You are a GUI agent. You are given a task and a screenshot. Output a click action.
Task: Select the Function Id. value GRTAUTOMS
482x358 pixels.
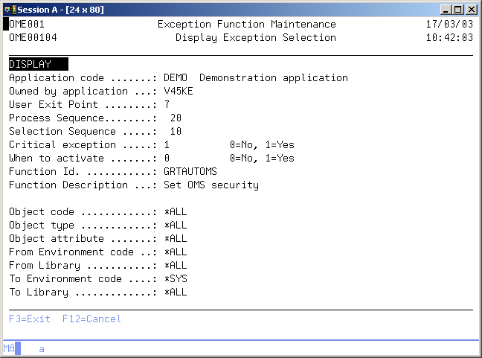(190, 171)
